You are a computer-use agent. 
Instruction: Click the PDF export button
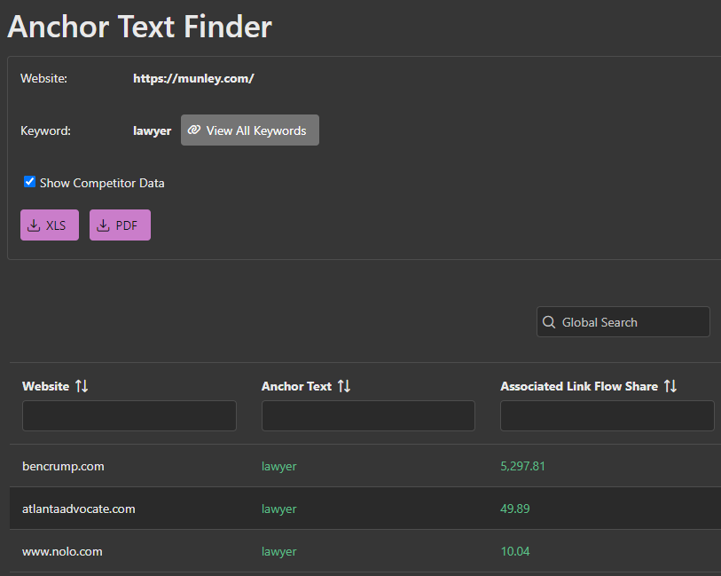[120, 225]
